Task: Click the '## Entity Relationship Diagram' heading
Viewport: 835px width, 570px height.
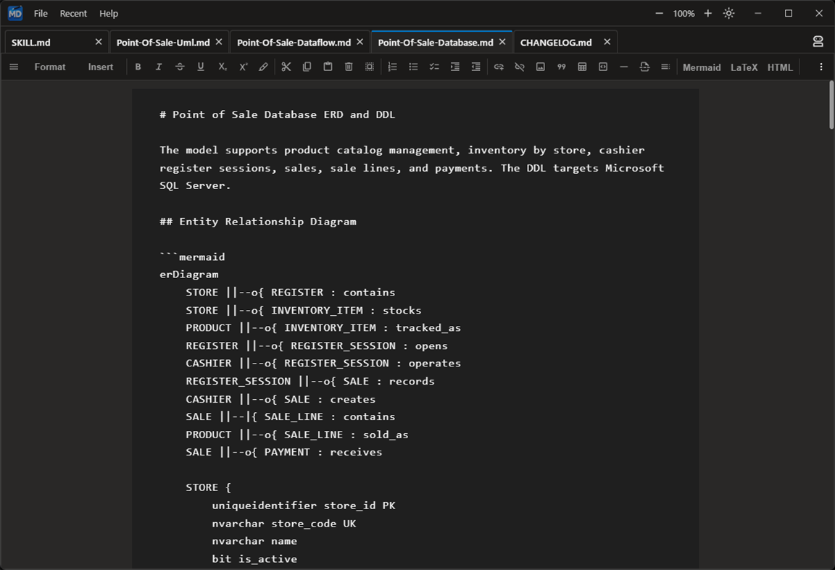Action: point(258,222)
